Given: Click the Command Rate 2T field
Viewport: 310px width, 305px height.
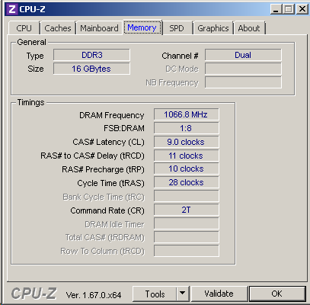Looking at the screenshot, I should point(186,210).
